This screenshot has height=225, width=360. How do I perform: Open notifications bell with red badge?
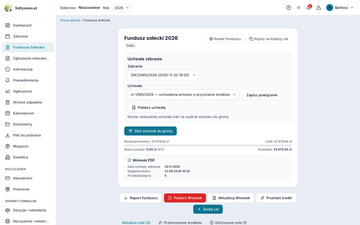click(309, 7)
